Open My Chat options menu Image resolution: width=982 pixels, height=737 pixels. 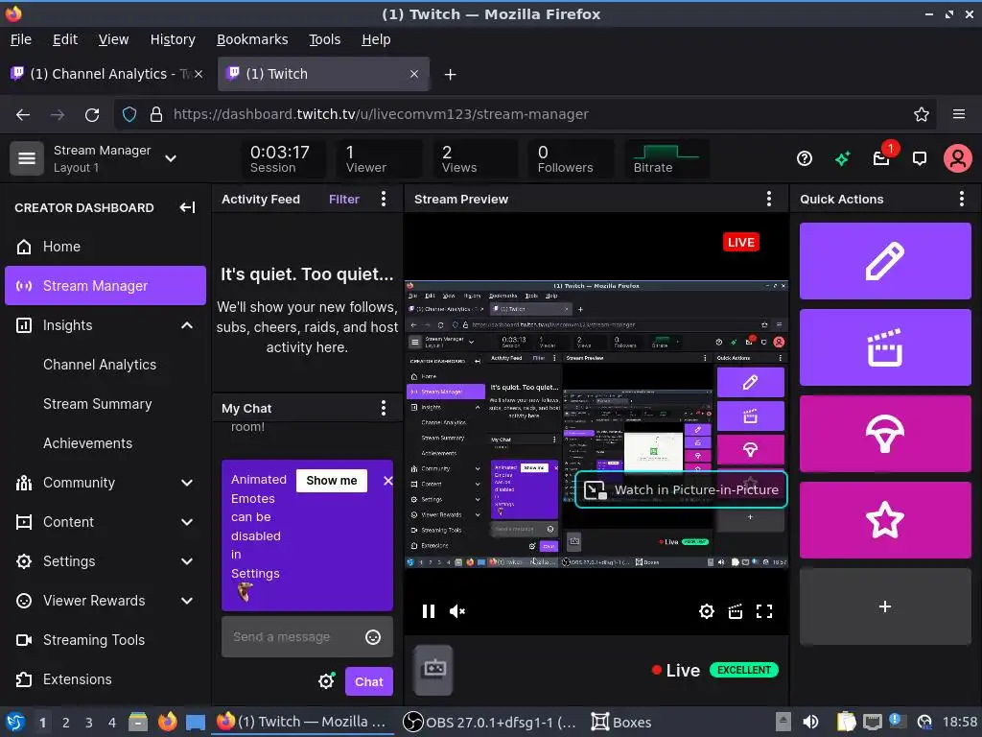tap(384, 409)
